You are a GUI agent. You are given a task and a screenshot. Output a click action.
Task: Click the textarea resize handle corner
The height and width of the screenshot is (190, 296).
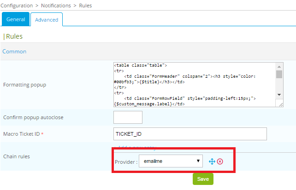pos(280,104)
